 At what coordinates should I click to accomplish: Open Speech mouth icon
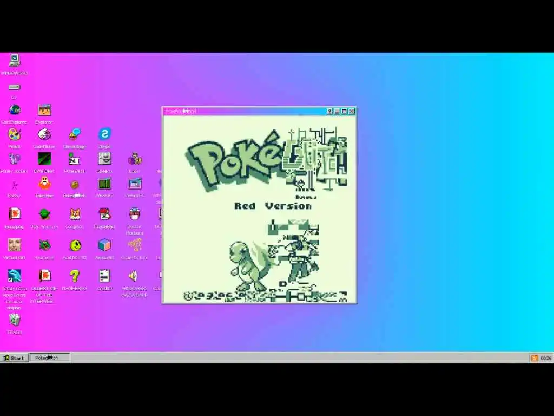click(x=104, y=159)
